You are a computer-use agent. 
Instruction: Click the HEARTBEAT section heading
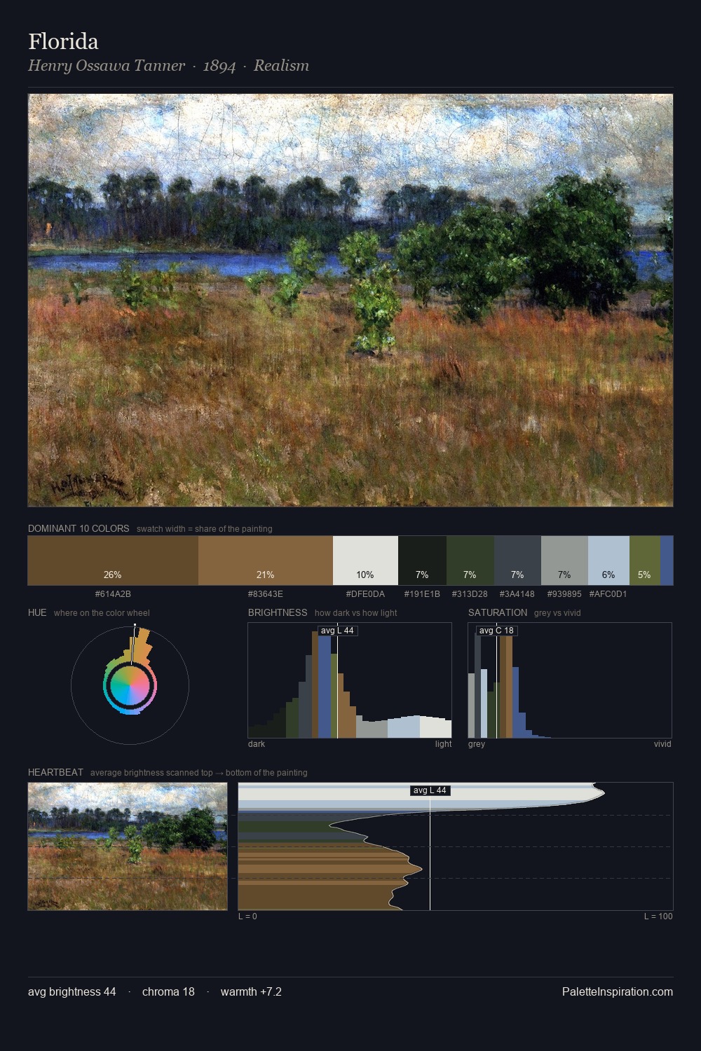[x=55, y=772]
